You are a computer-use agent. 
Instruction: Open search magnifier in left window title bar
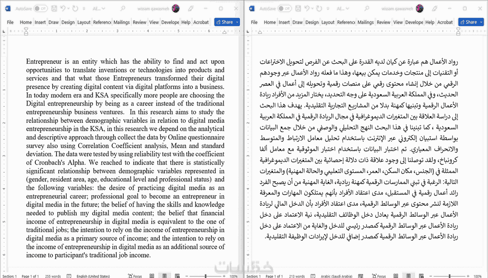[x=123, y=9]
